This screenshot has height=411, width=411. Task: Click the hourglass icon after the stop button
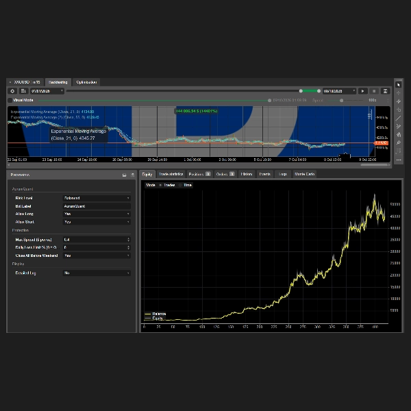pyautogui.click(x=385, y=91)
